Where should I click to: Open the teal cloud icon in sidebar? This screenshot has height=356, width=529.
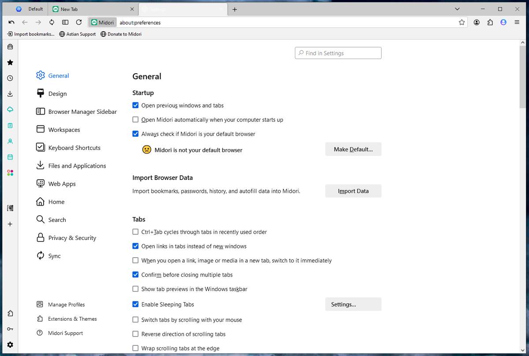pos(10,109)
